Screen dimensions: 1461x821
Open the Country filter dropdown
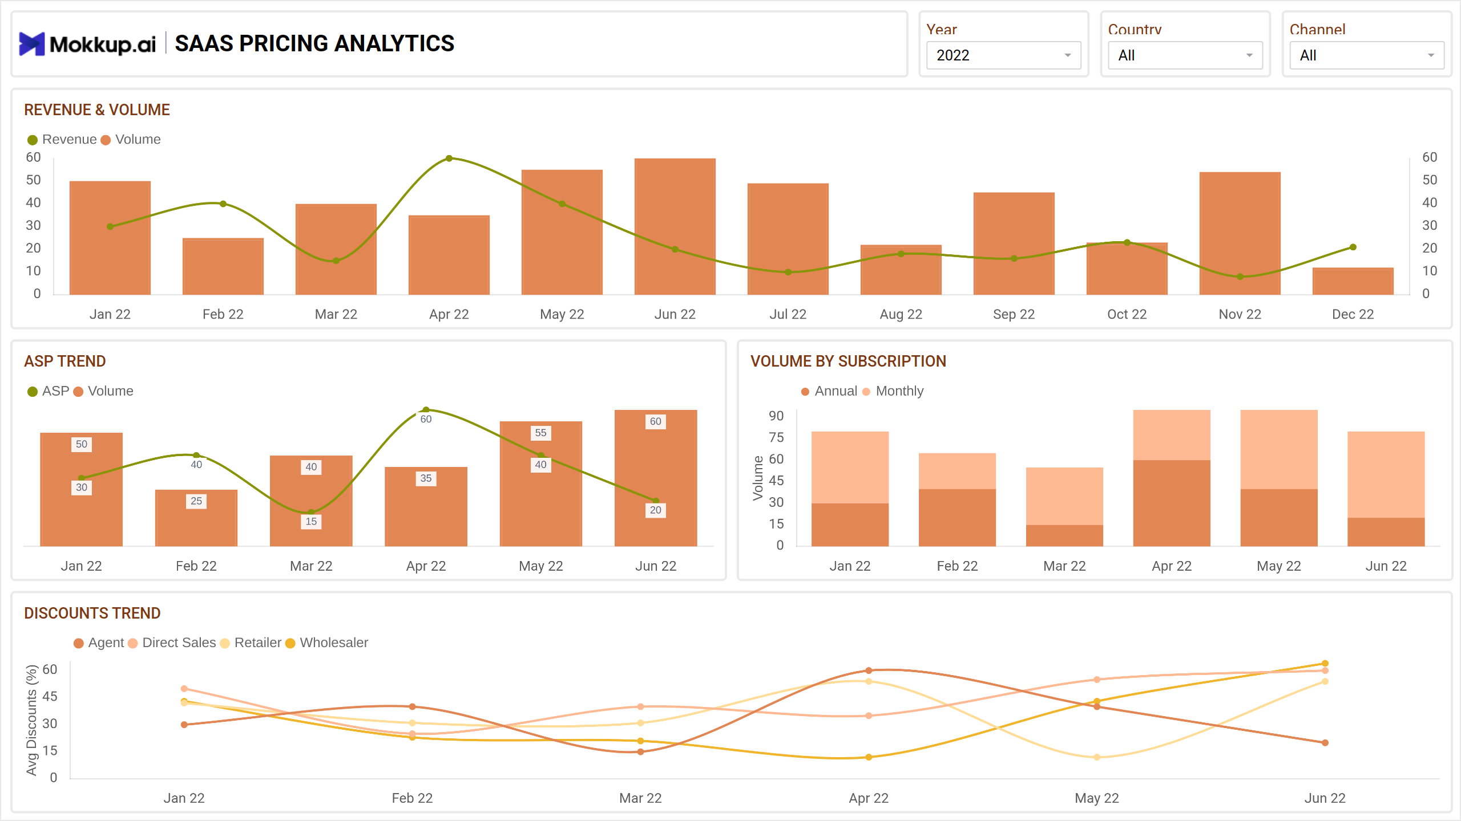click(x=1185, y=55)
